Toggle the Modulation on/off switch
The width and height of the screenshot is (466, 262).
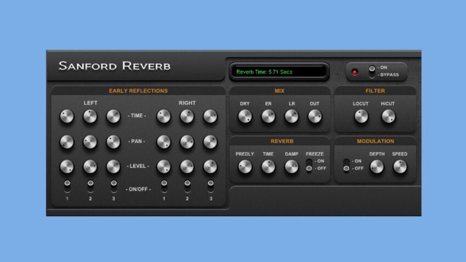(346, 165)
